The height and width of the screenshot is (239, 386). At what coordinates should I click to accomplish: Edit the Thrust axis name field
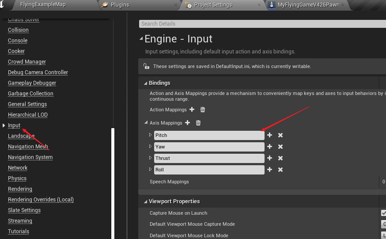209,158
